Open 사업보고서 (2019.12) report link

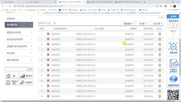pos(85,34)
